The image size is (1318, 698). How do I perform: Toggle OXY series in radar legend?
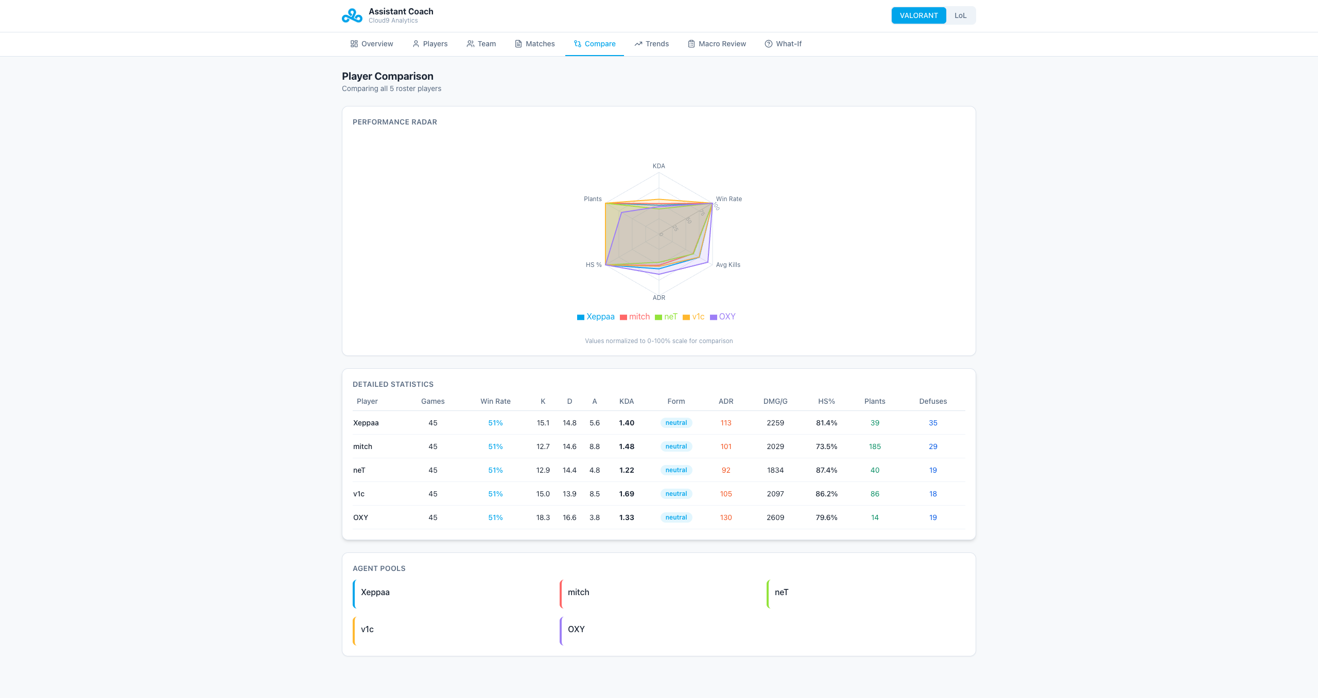pos(726,317)
